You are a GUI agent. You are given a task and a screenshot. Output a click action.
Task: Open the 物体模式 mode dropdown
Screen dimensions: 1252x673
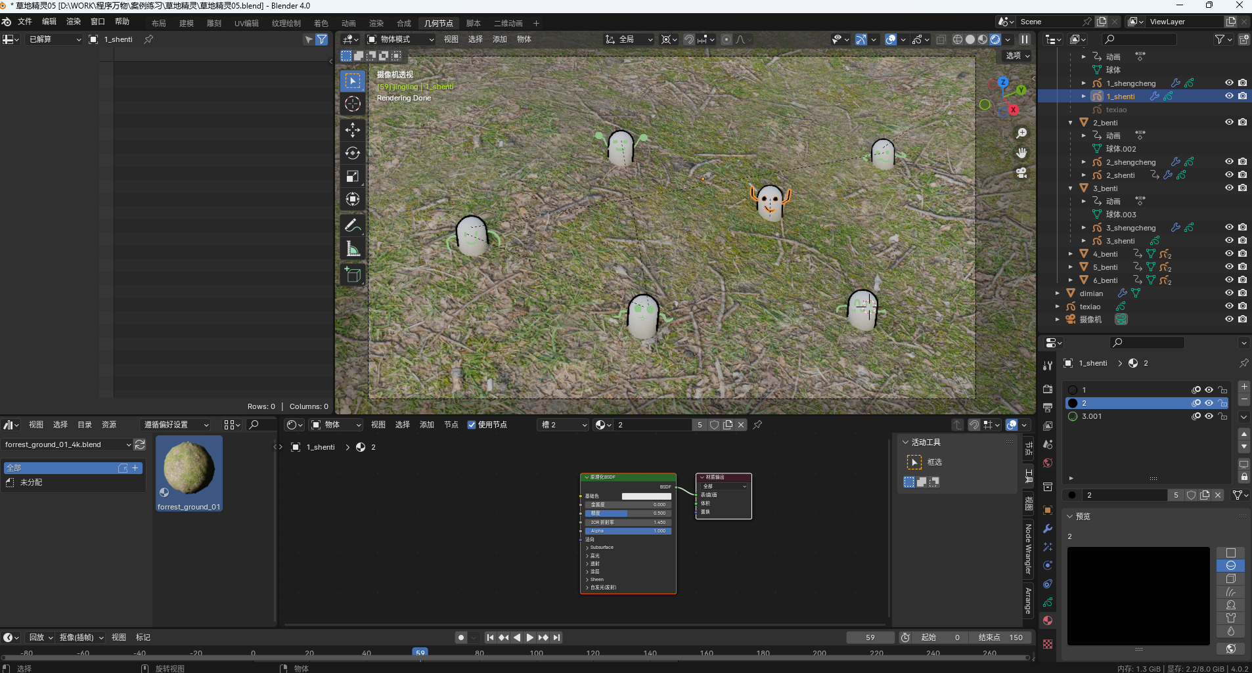click(401, 39)
